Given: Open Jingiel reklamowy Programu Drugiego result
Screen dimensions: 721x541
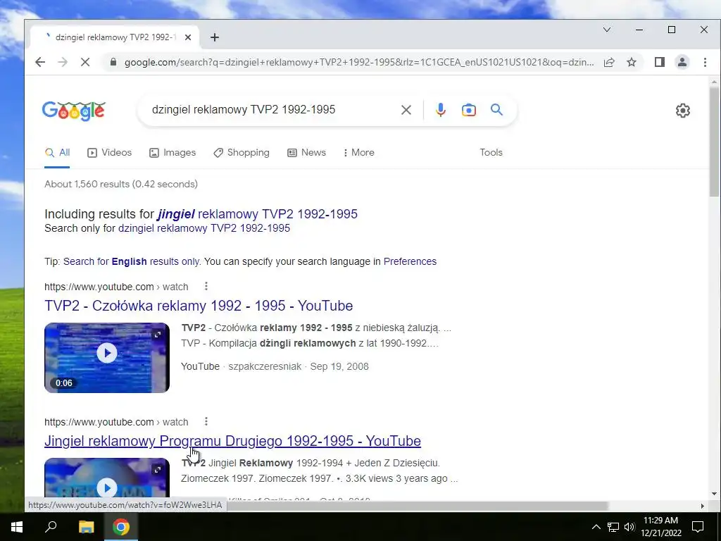Looking at the screenshot, I should click(232, 441).
